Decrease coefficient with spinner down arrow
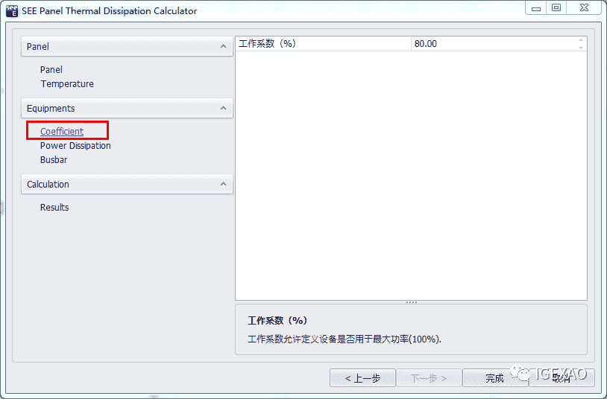Image resolution: width=607 pixels, height=399 pixels. pos(581,48)
